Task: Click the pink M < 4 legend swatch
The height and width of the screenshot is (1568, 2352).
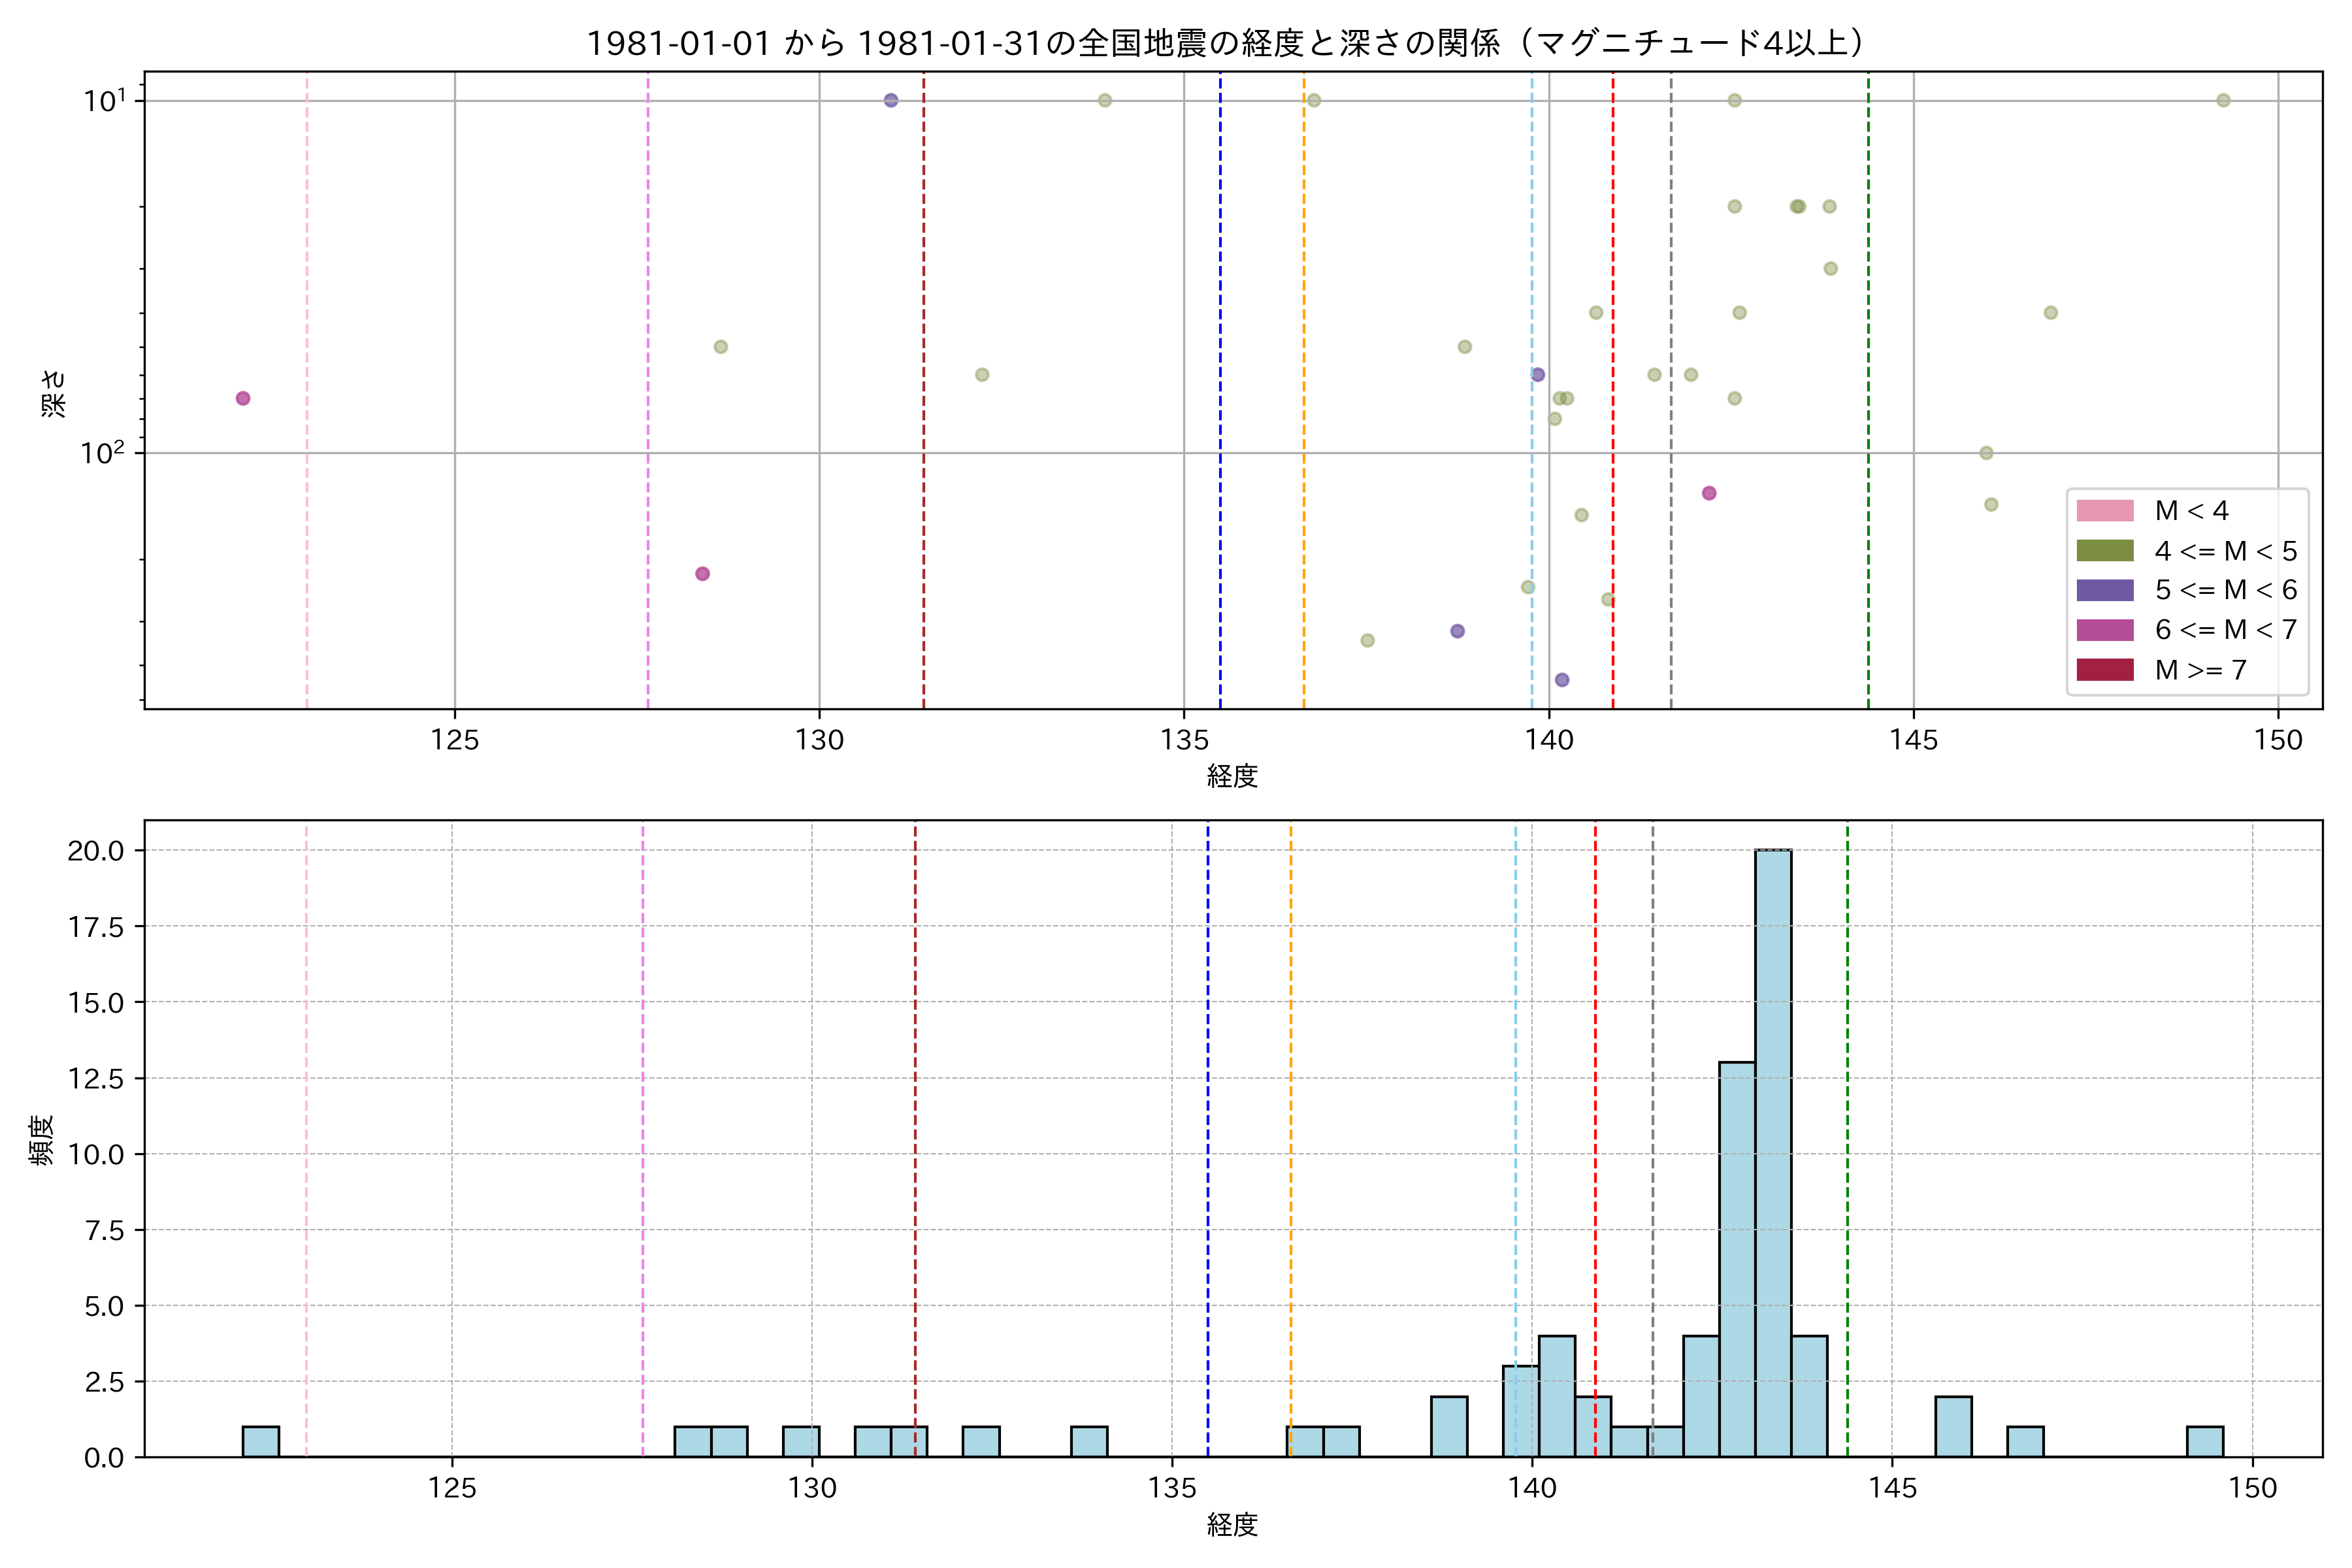Action: point(2104,511)
